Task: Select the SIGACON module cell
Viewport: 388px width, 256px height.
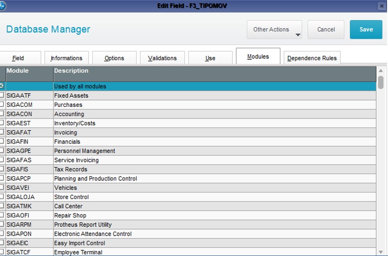Action: pyautogui.click(x=30, y=114)
